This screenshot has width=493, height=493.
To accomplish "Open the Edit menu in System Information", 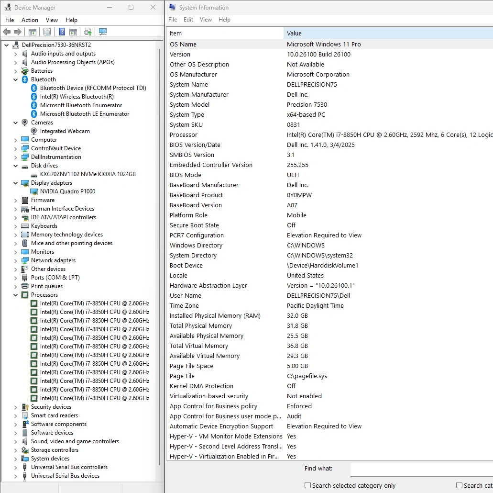I will 188,20.
